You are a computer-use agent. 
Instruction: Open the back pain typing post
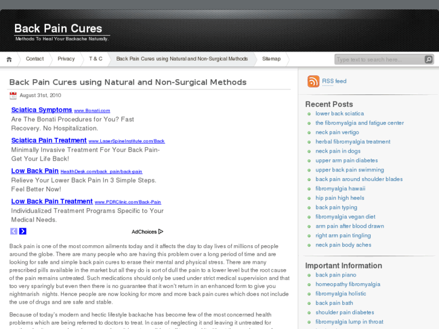(336, 208)
